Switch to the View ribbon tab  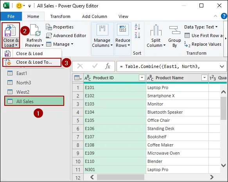pyautogui.click(x=123, y=16)
